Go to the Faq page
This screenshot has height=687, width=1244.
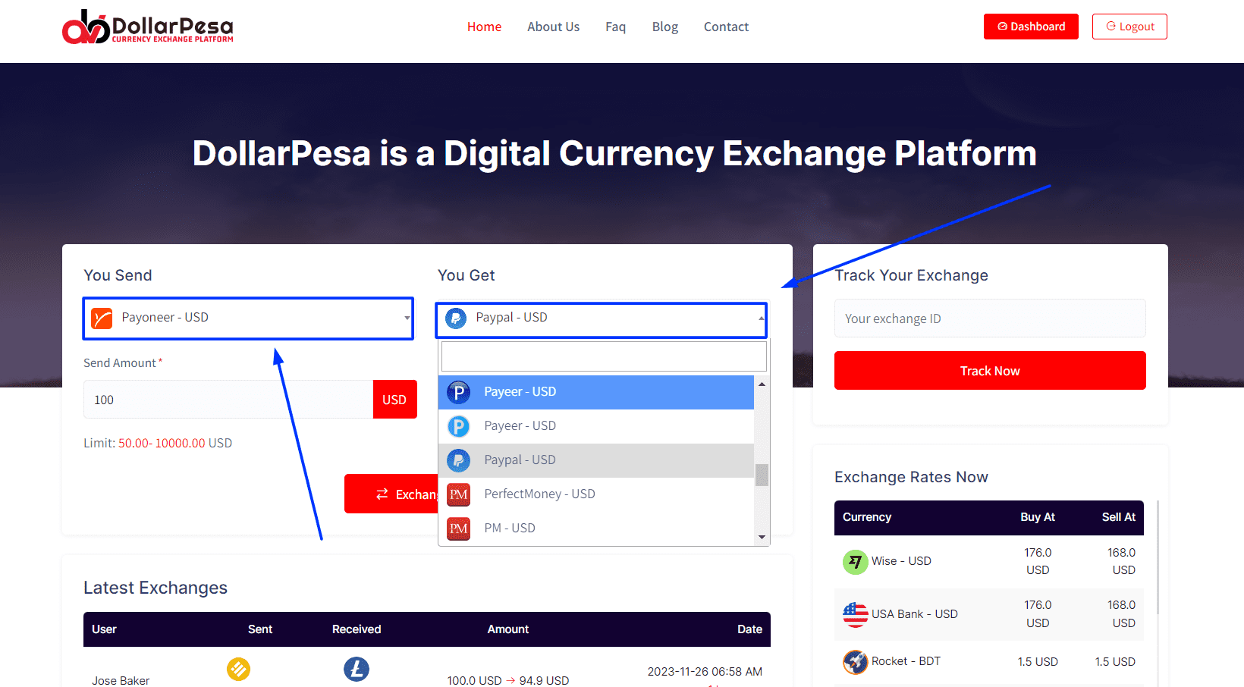point(615,27)
